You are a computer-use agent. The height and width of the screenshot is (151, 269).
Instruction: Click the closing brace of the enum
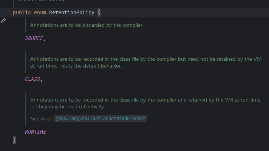click(14, 140)
